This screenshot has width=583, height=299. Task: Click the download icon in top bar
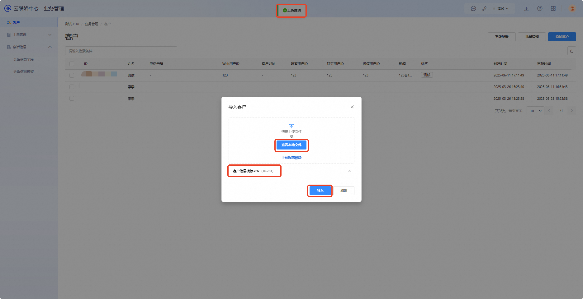[x=526, y=9]
